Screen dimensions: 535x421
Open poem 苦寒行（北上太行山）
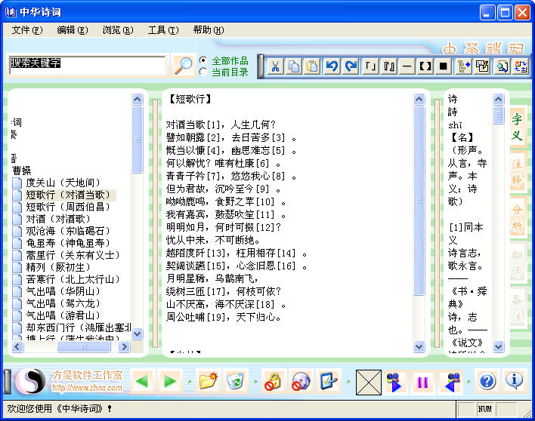(73, 279)
